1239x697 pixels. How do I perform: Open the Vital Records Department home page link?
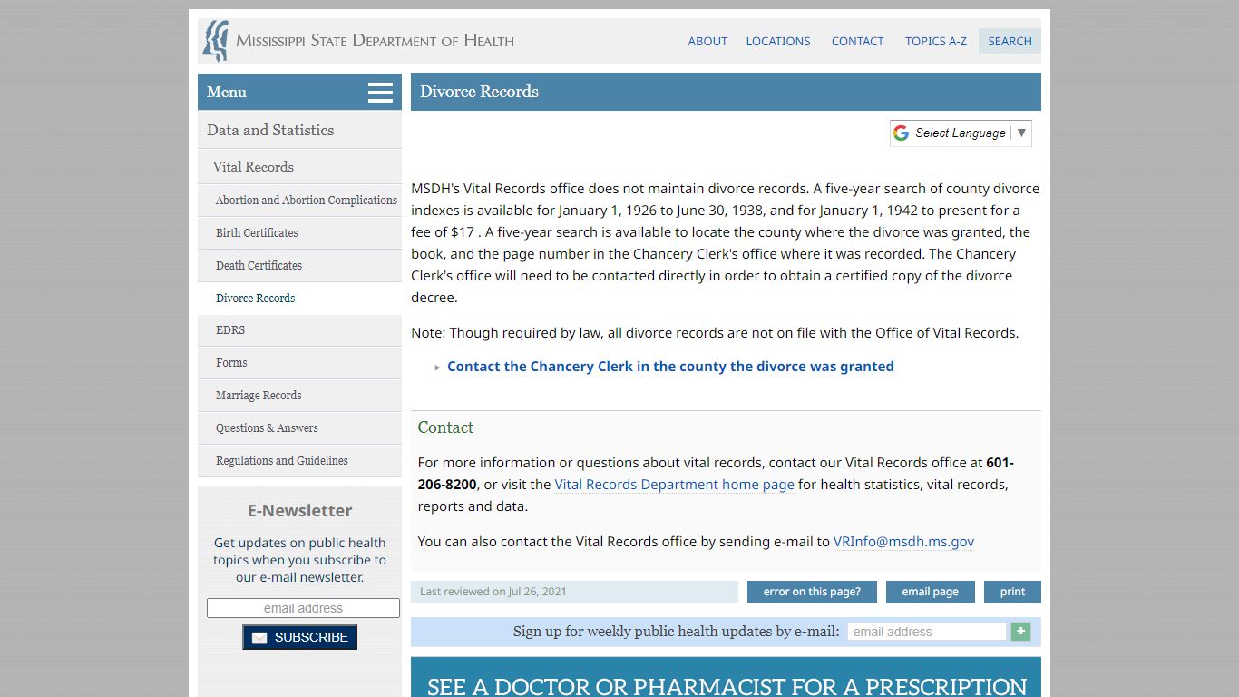coord(674,485)
